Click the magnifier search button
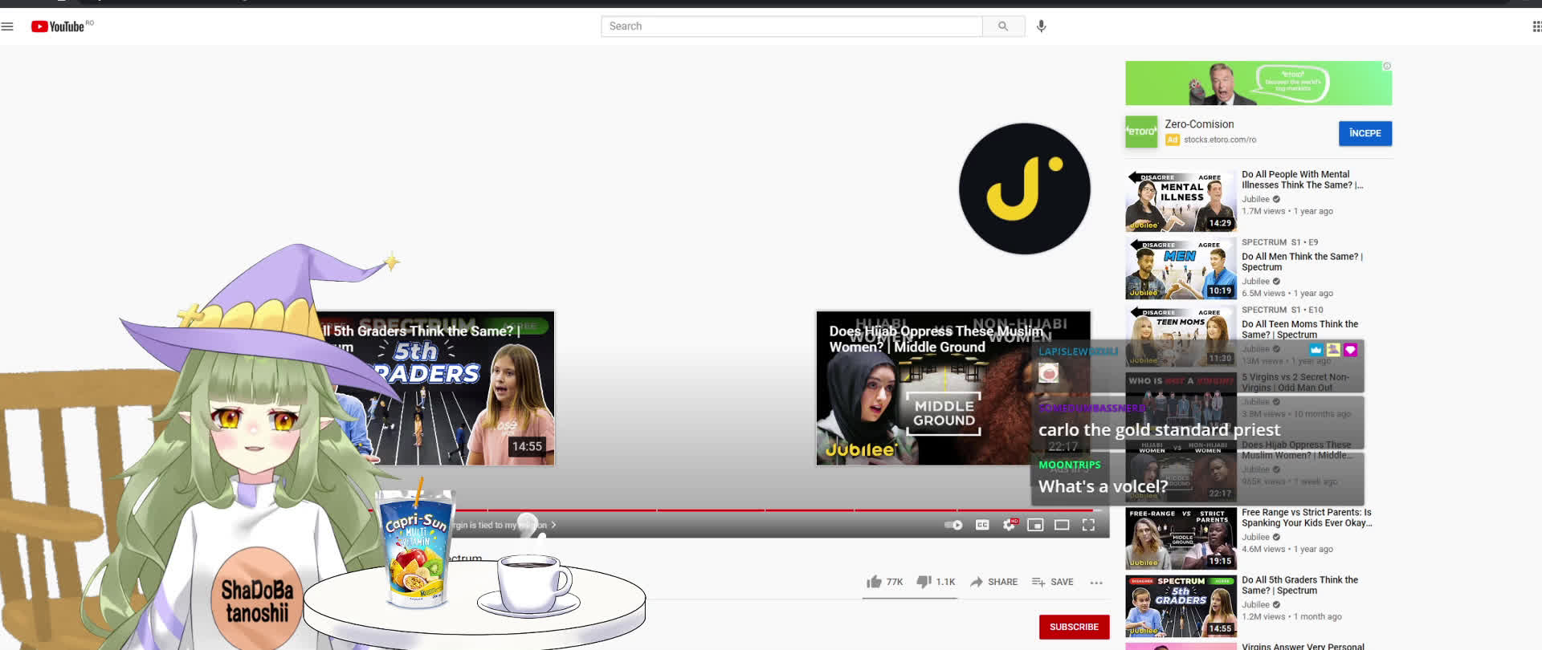Screen dimensions: 1542x650 (1003, 26)
